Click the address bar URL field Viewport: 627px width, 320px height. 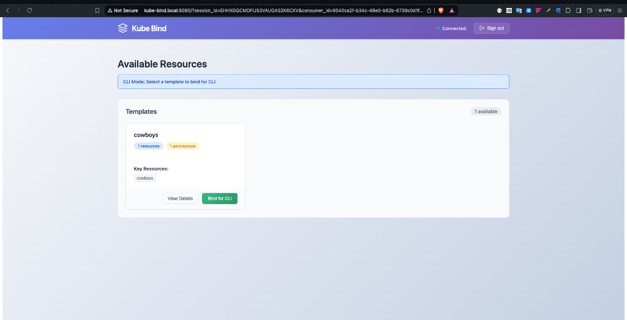tap(283, 10)
